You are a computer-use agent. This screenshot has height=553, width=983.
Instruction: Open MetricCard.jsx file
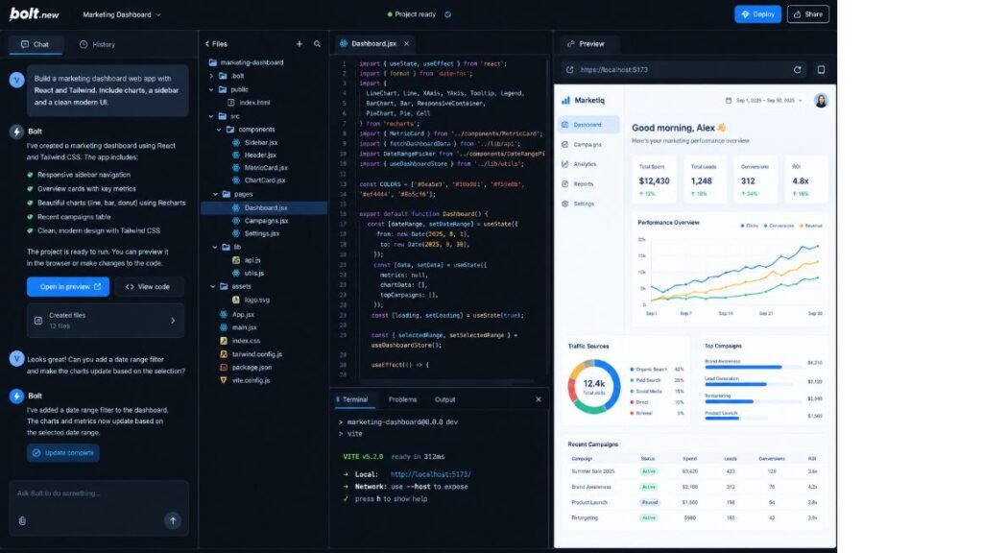[x=261, y=167]
